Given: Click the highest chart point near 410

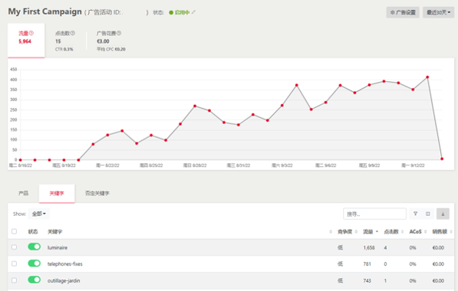Looking at the screenshot, I should (x=427, y=77).
